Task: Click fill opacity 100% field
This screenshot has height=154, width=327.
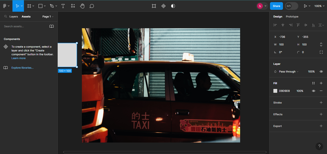Action: click(x=300, y=91)
